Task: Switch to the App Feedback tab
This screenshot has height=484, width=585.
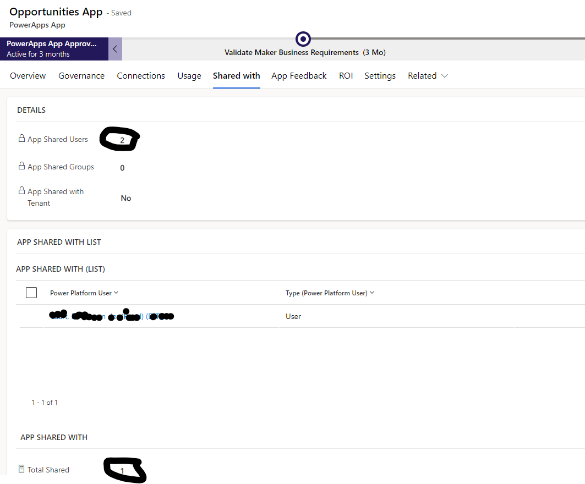Action: 299,75
